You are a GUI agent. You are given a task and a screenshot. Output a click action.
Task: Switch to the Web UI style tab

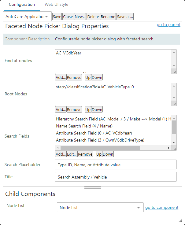[x=56, y=5]
